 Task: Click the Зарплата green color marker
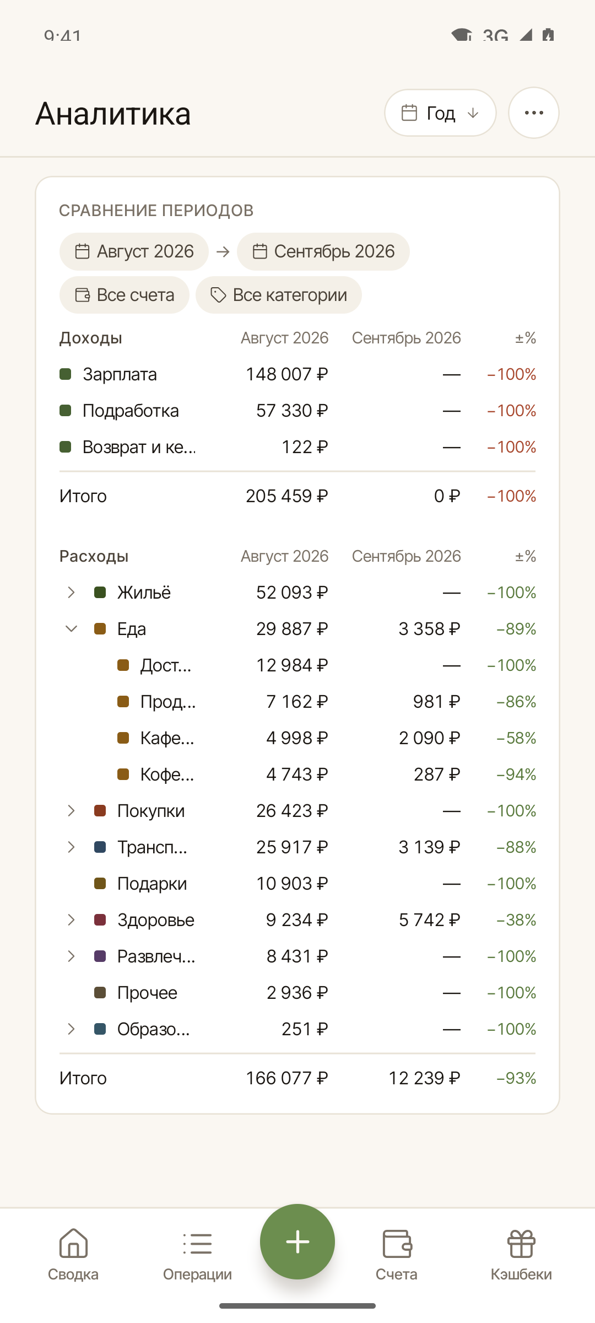pyautogui.click(x=66, y=374)
